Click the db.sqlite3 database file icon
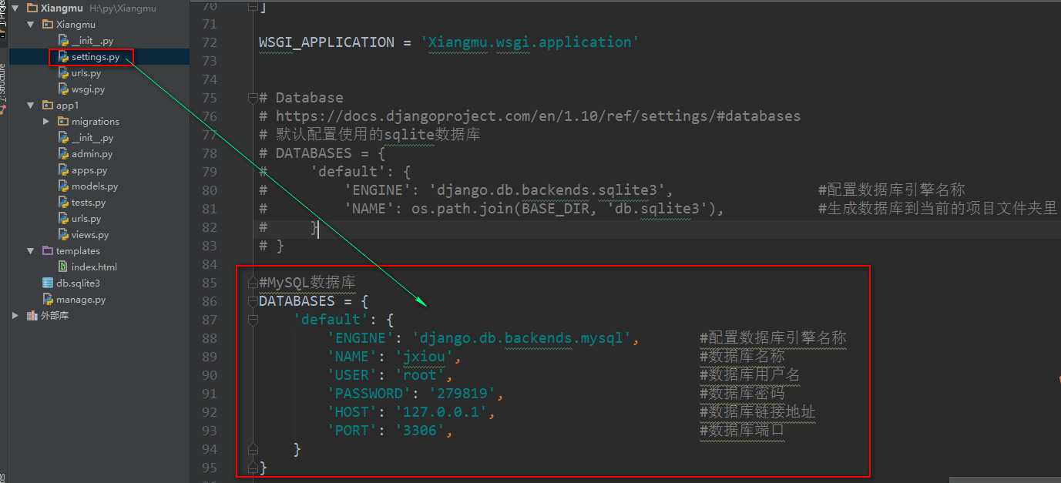 48,283
